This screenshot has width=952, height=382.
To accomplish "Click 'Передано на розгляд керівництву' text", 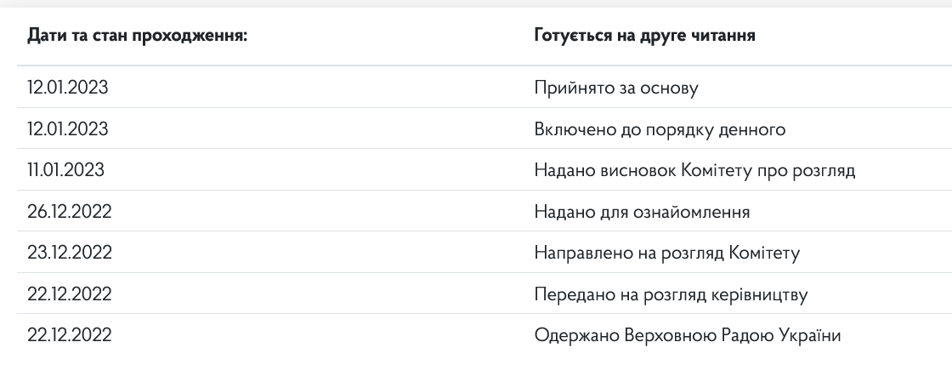I will pos(671,295).
